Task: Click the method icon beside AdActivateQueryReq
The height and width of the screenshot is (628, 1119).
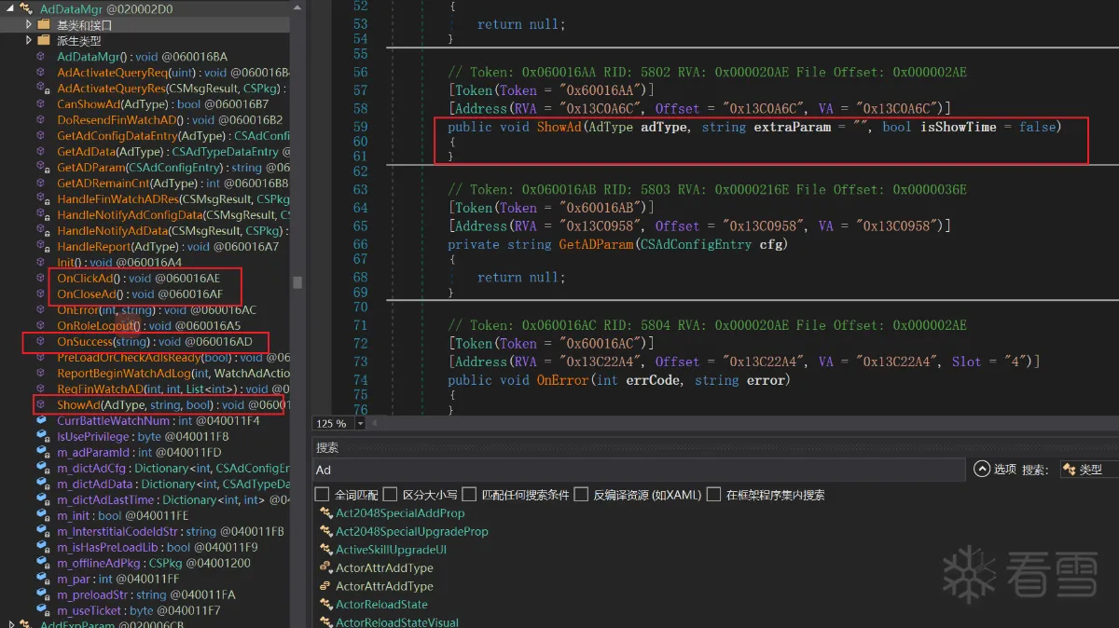Action: pos(40,72)
